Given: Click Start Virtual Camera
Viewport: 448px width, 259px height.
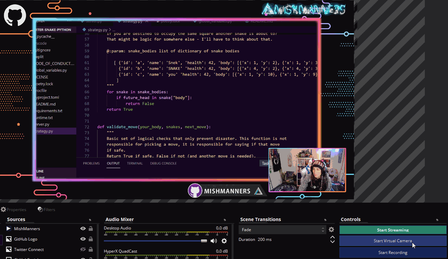Looking at the screenshot, I should pyautogui.click(x=393, y=241).
